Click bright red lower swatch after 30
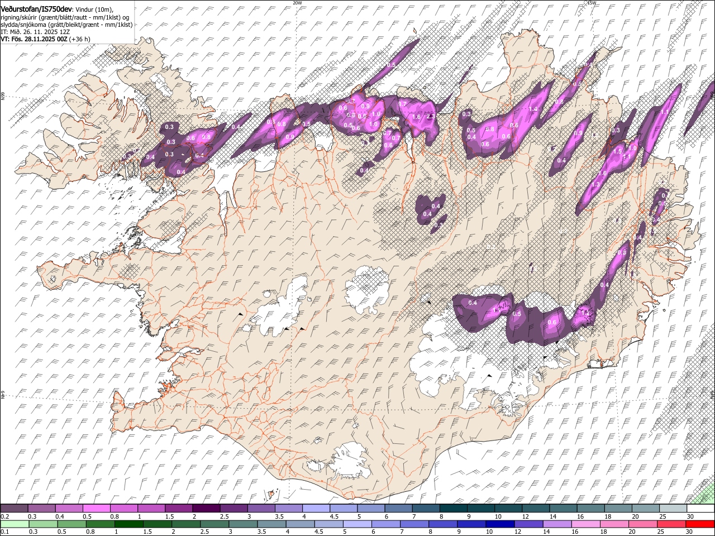The width and height of the screenshot is (715, 536). click(x=700, y=524)
